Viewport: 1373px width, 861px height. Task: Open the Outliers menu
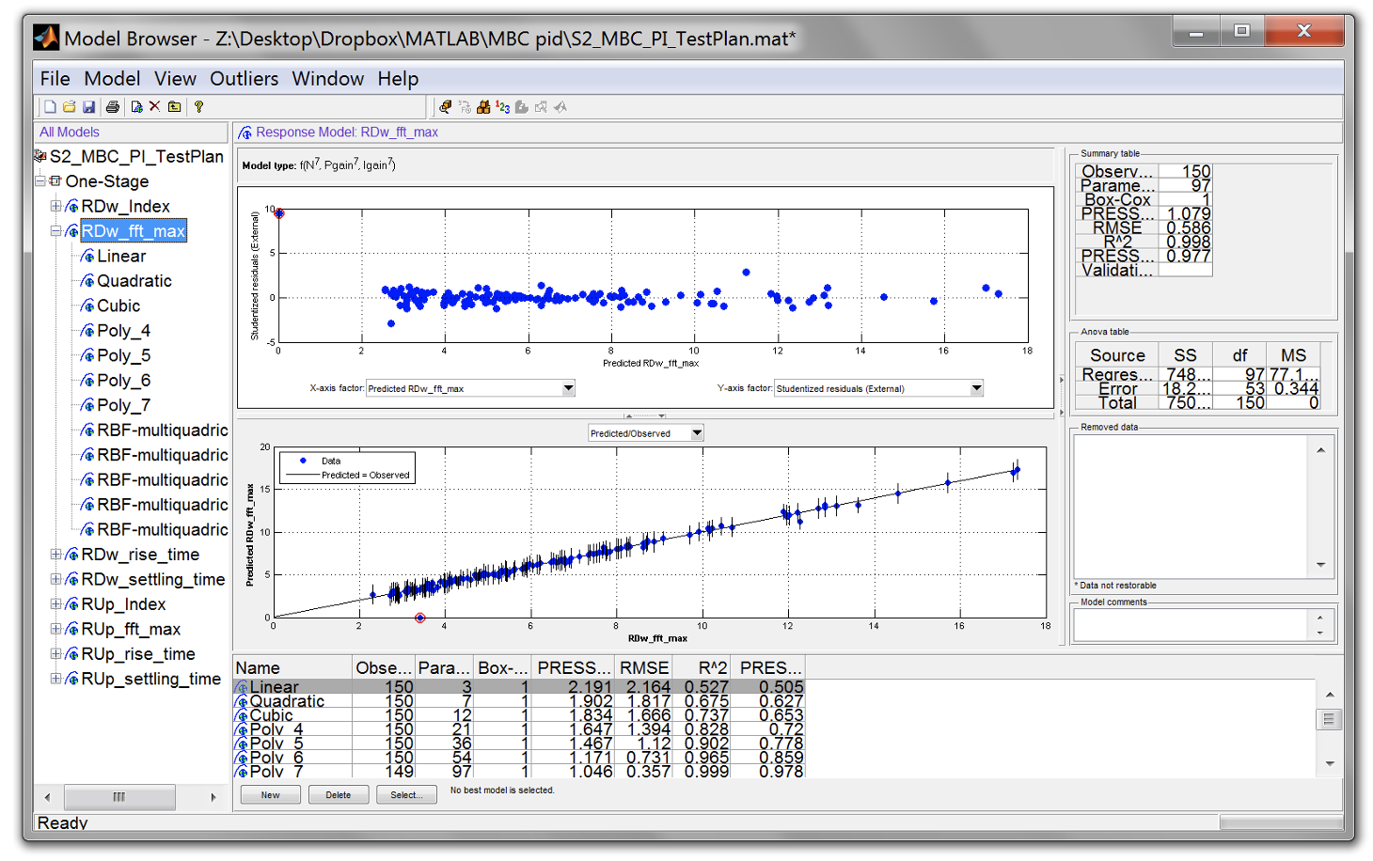click(244, 79)
